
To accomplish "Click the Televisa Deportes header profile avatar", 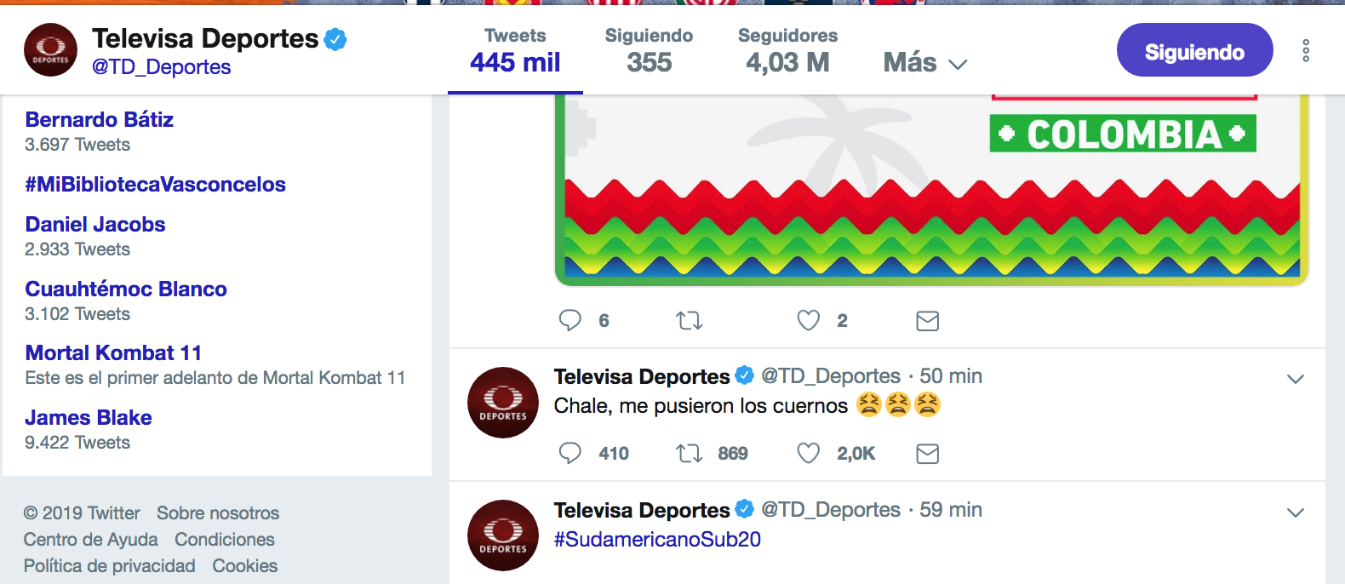I will tap(50, 50).
